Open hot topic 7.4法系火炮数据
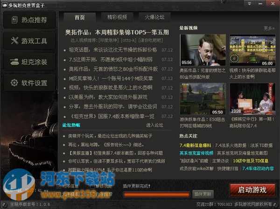The image size is (280, 209). pyautogui.click(x=231, y=146)
